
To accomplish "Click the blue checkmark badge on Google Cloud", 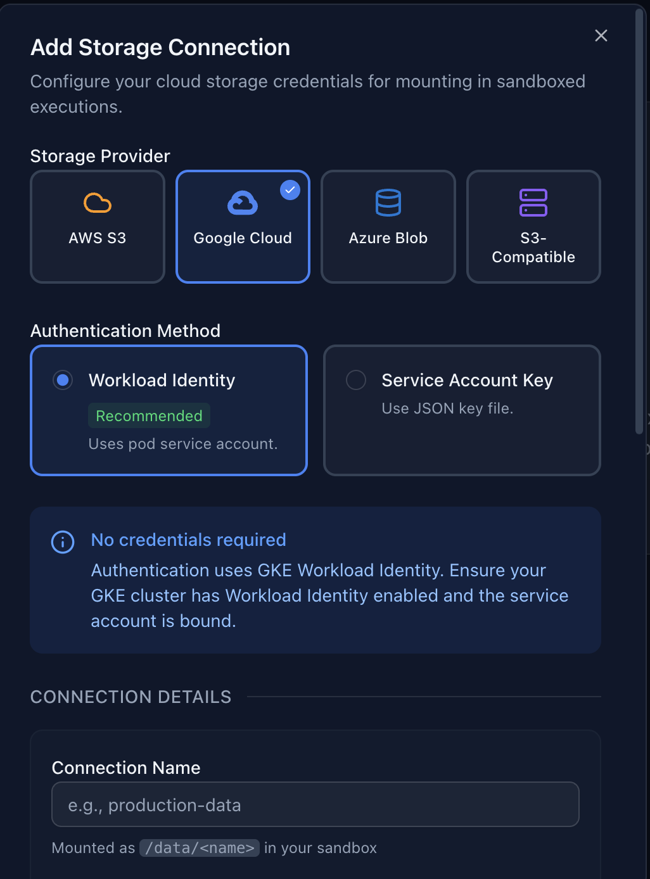I will [x=290, y=189].
